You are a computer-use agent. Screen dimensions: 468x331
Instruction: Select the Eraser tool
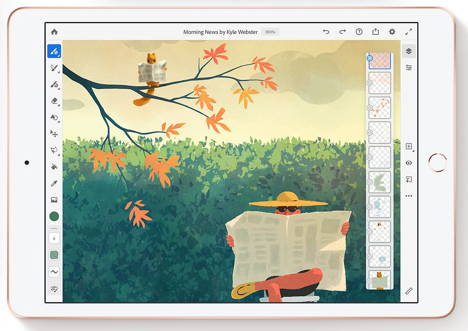click(54, 101)
